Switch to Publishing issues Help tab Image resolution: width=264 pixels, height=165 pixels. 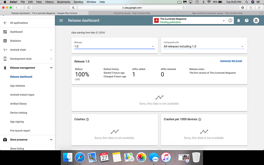[132, 13]
